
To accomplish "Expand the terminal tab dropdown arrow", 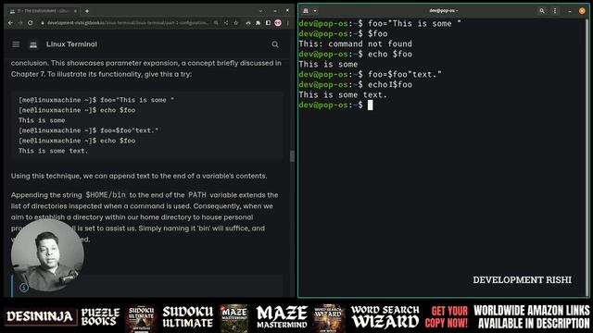I will tap(315, 11).
